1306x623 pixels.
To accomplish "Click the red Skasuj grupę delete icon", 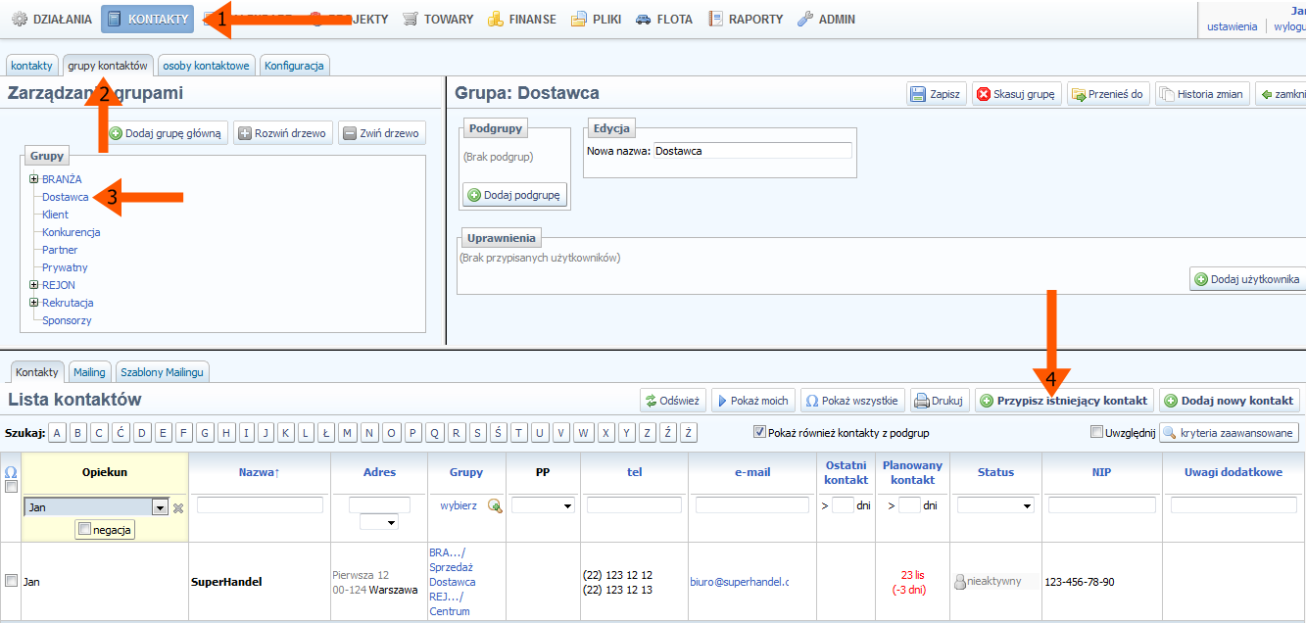I will tap(984, 95).
